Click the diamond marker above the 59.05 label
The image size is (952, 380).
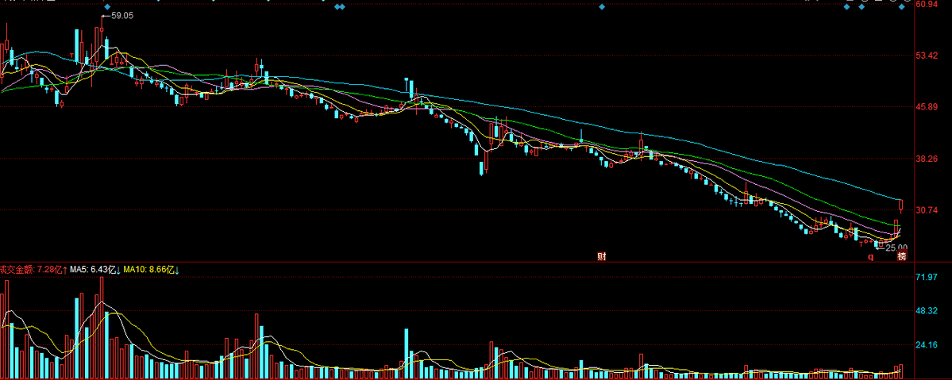pyautogui.click(x=107, y=6)
